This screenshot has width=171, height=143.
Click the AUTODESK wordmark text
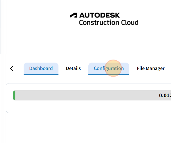(99, 15)
